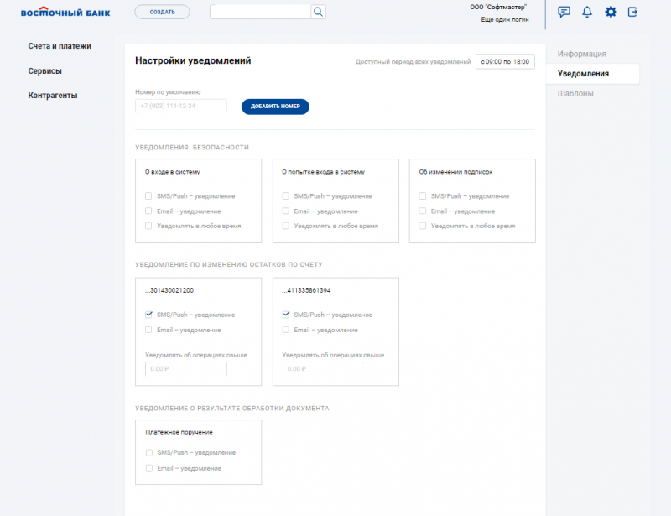Click the Еще один логин link

(505, 19)
